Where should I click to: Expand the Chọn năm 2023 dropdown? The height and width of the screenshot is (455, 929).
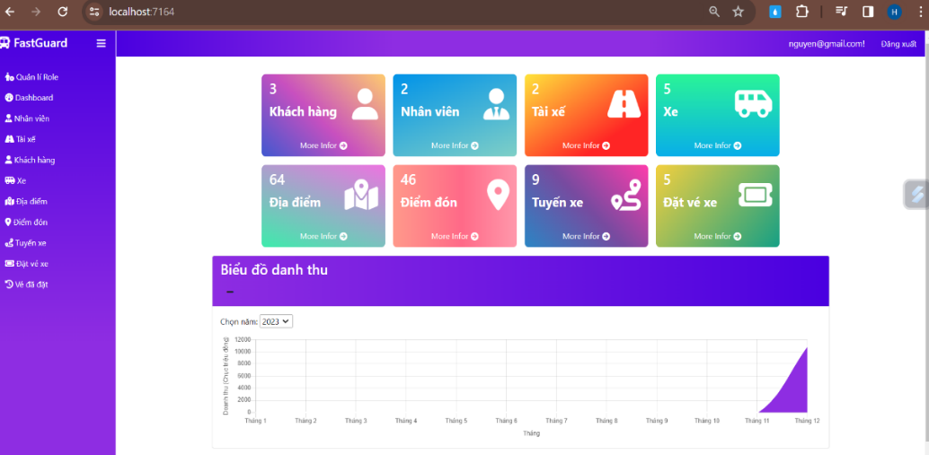[276, 321]
